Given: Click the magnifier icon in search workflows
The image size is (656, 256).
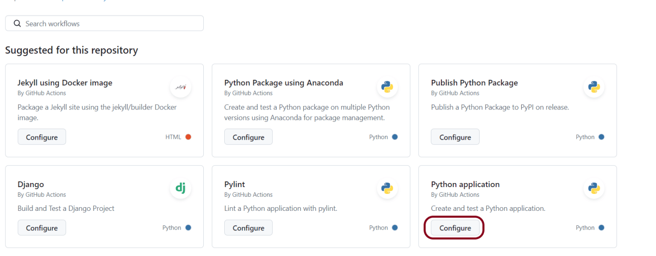Looking at the screenshot, I should [x=17, y=23].
